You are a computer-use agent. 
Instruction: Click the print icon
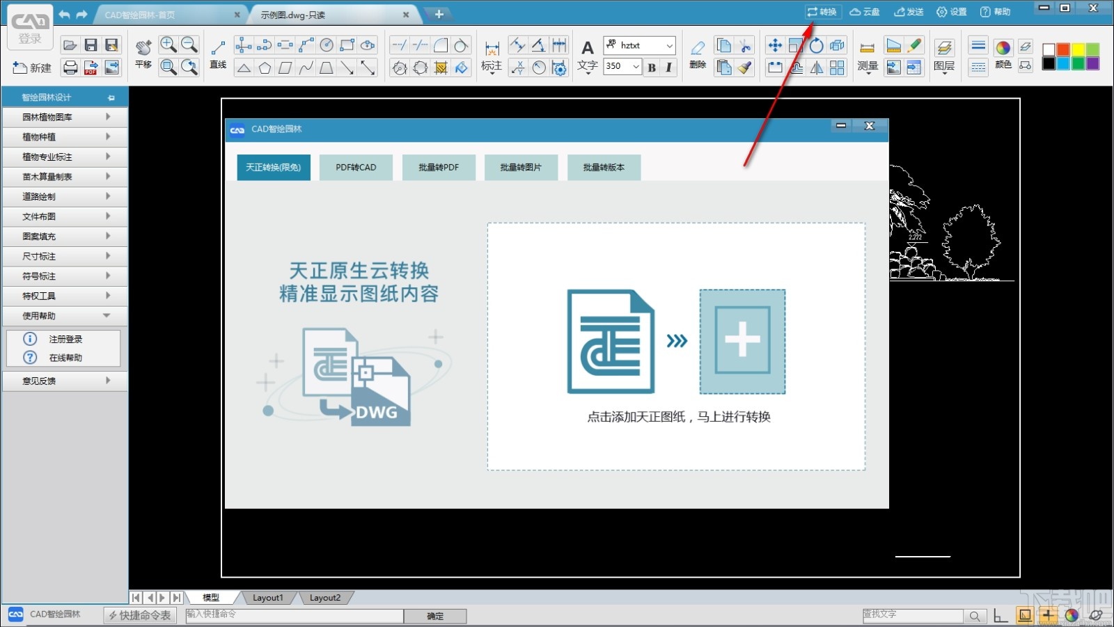(x=70, y=67)
